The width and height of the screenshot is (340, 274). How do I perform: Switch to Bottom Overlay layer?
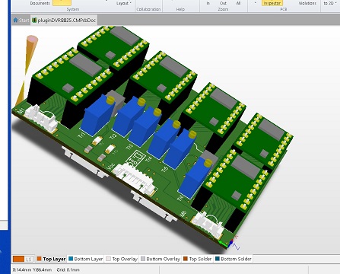tap(160, 259)
